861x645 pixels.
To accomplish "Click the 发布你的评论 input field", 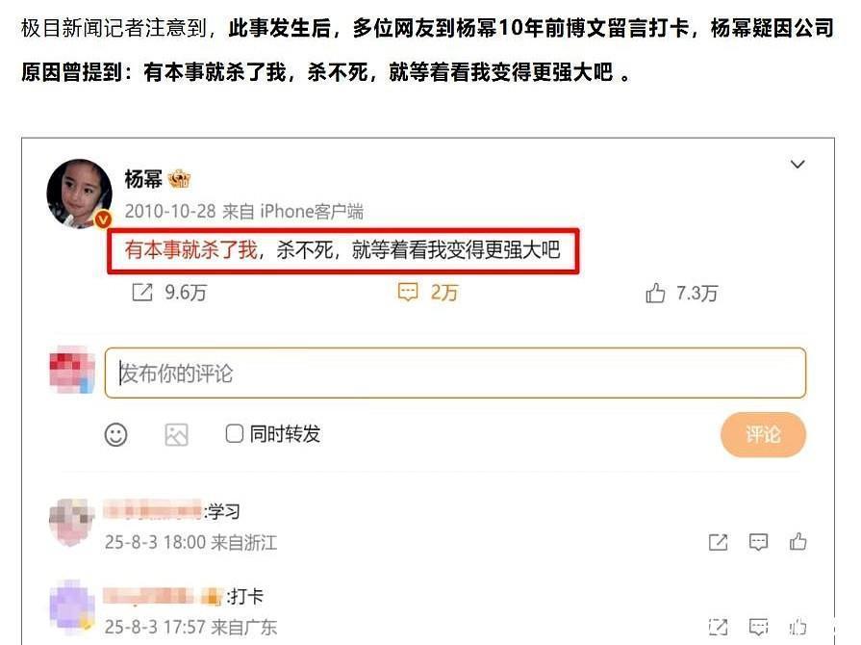I will pyautogui.click(x=455, y=373).
